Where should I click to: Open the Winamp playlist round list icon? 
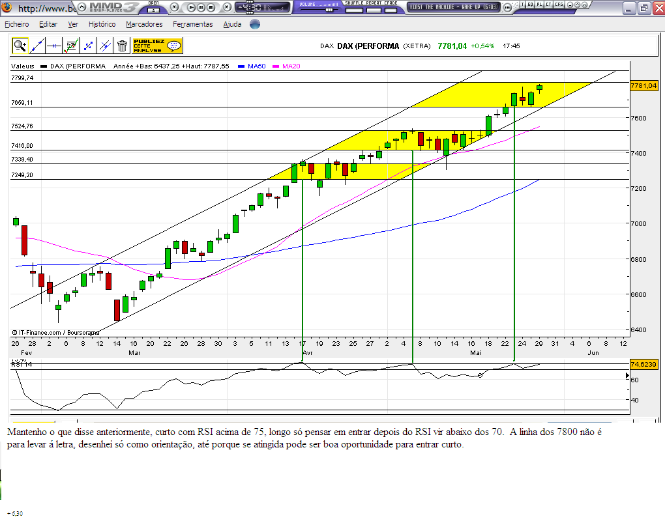[x=507, y=7]
